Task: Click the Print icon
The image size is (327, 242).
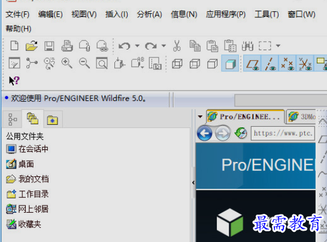Action: [67, 45]
